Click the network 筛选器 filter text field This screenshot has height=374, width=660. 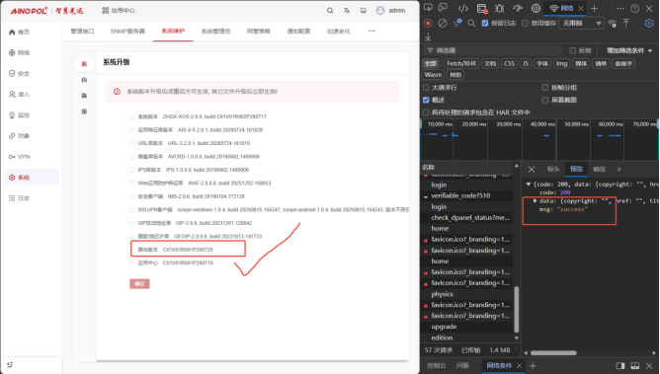(x=492, y=50)
